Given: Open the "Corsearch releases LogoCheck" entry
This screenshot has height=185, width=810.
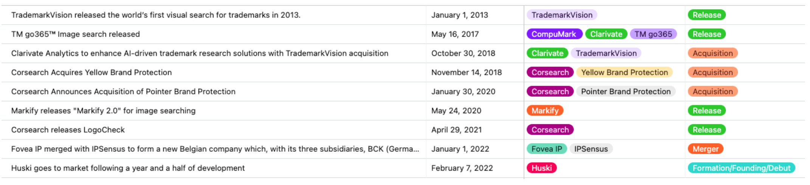Looking at the screenshot, I should point(68,130).
